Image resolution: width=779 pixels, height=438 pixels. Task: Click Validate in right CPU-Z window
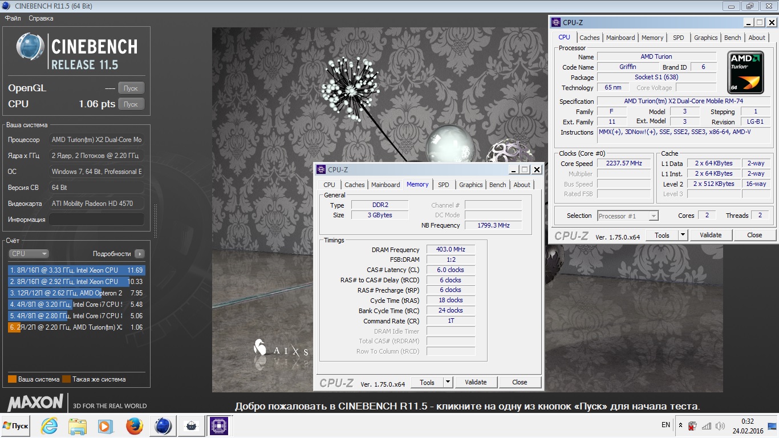click(711, 235)
